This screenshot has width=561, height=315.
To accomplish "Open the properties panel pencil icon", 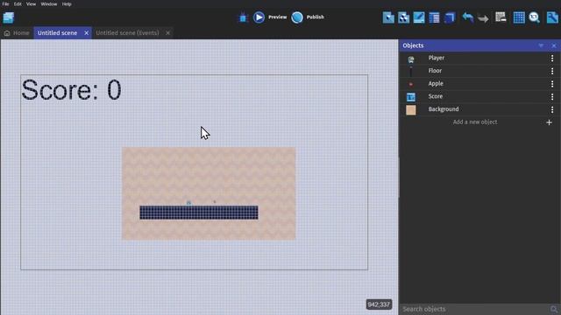I will (419, 17).
